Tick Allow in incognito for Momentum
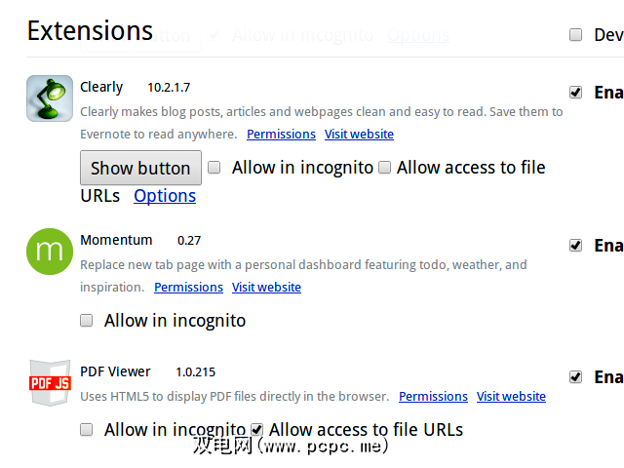The width and height of the screenshot is (624, 468). click(87, 320)
